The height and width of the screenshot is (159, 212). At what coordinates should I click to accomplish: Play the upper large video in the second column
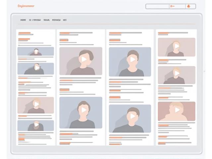[84, 59]
